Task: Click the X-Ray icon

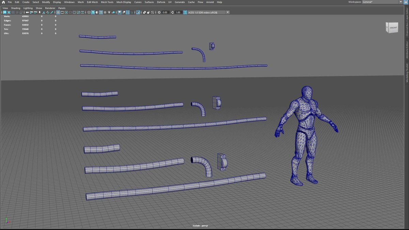Action: pos(145,12)
